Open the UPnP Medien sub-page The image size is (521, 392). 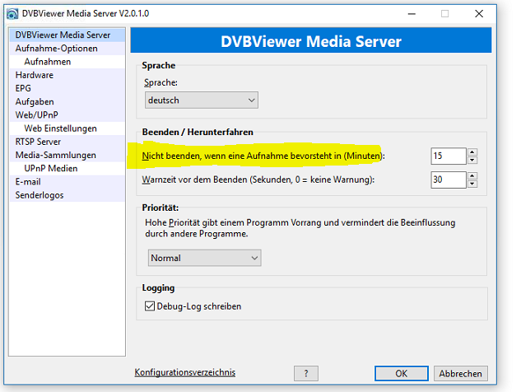pos(67,168)
